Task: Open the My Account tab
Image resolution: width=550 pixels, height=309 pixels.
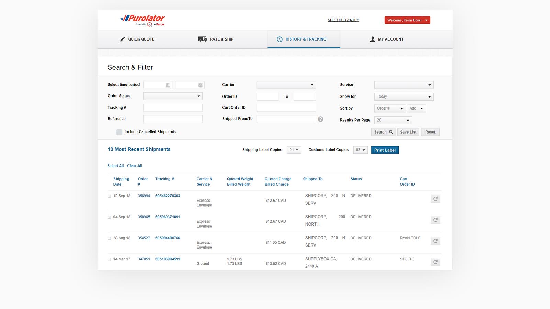Action: point(386,39)
